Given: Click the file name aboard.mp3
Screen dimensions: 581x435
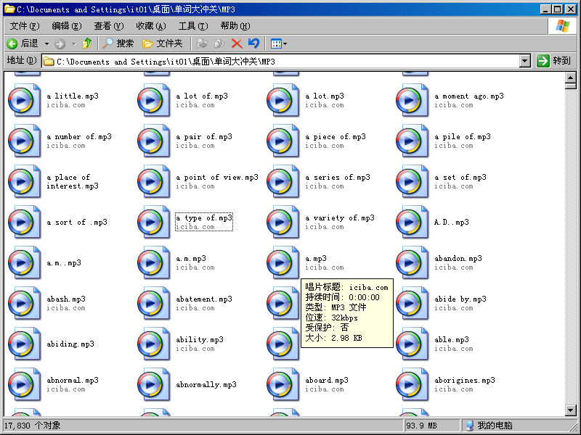Looking at the screenshot, I should click(x=326, y=380).
